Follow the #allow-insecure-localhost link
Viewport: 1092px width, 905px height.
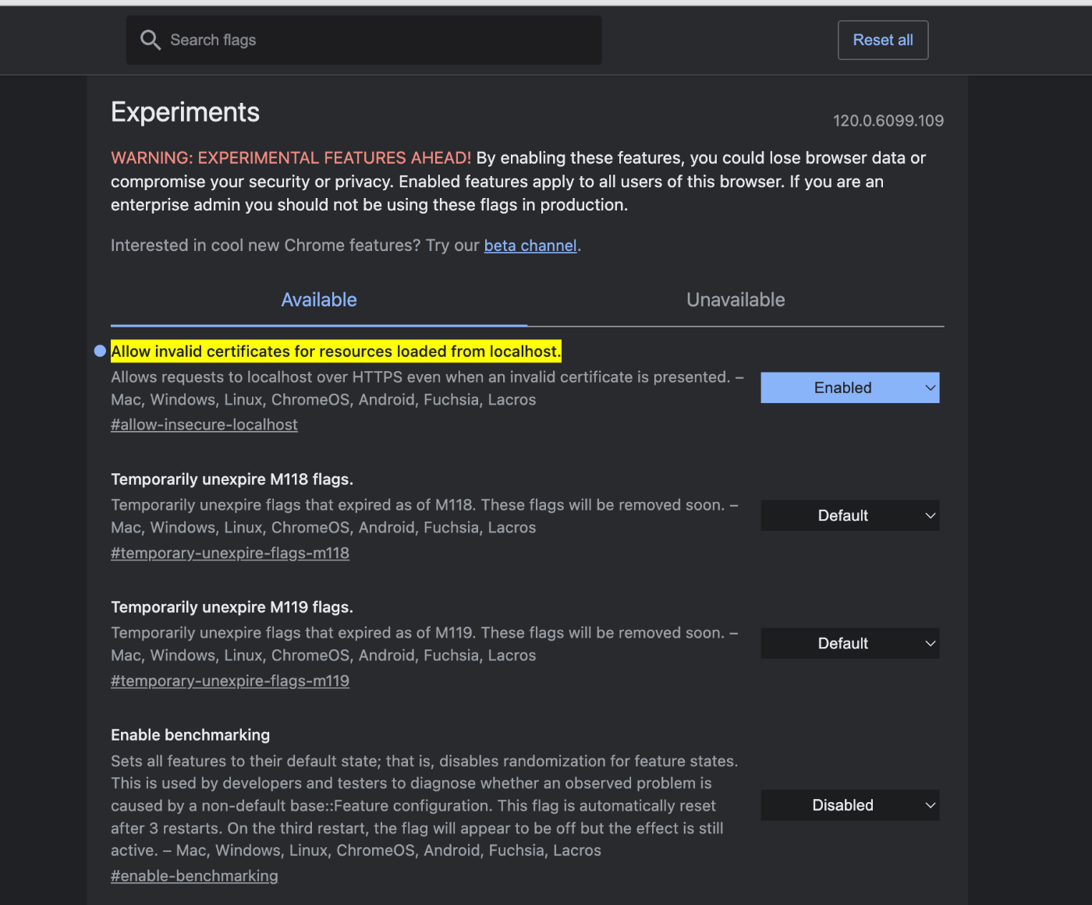(x=204, y=424)
